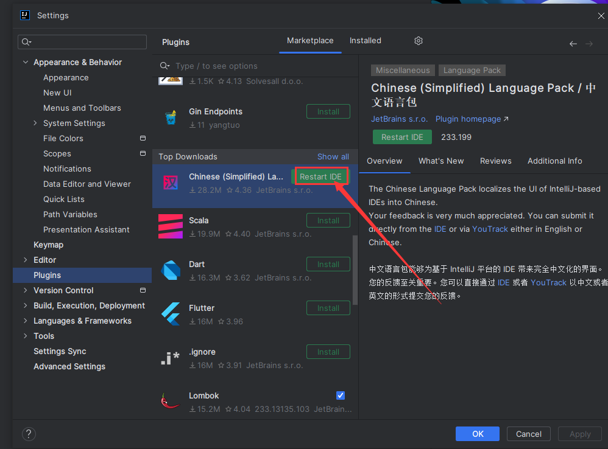The height and width of the screenshot is (449, 608).
Task: Click the Dart plugin icon
Action: (x=171, y=270)
